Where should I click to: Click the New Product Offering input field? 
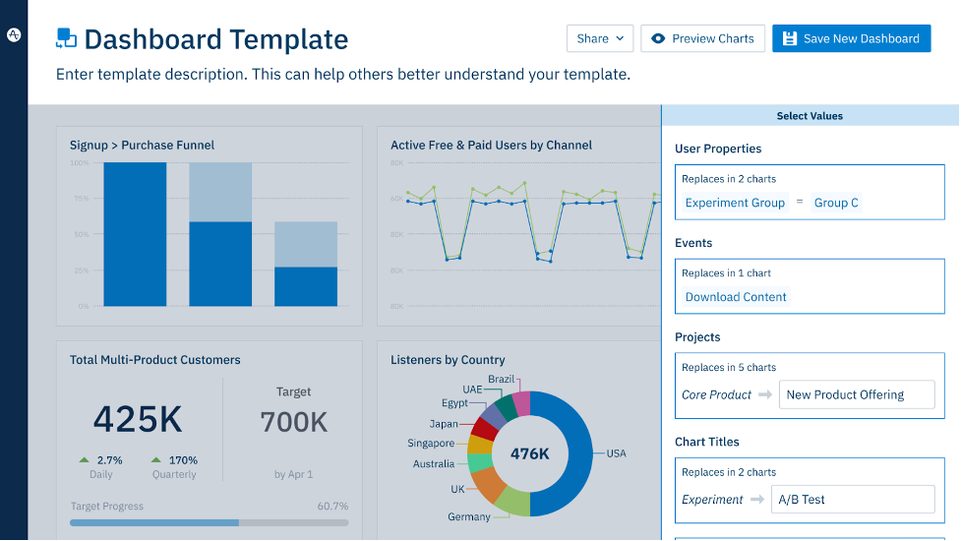pos(857,394)
